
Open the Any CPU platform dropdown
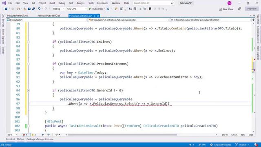point(76,9)
